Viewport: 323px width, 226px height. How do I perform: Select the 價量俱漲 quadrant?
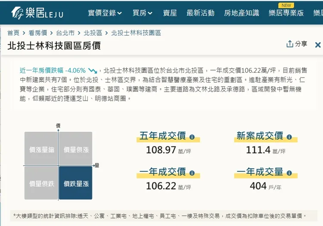point(76,148)
